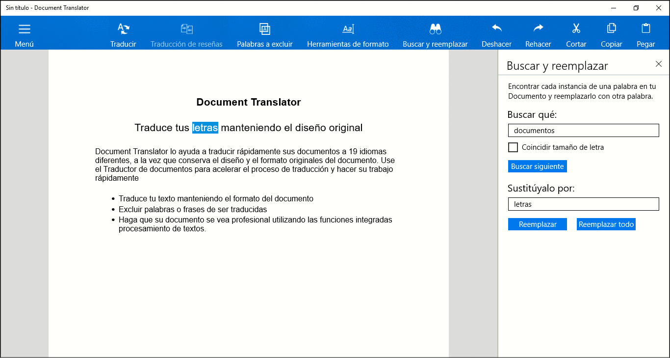670x358 pixels.
Task: Close the Buscar y reemplazar panel
Action: [x=658, y=64]
